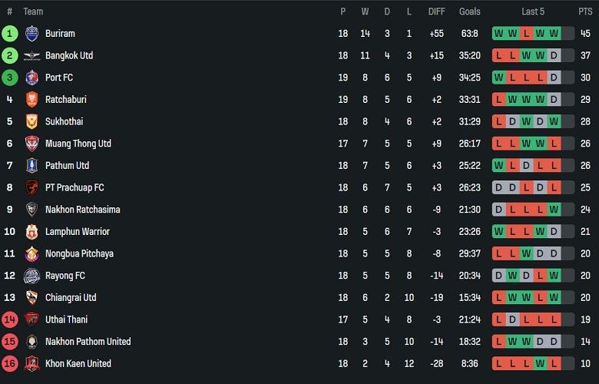Sort by the DIFF column header
The width and height of the screenshot is (599, 384).
[x=436, y=12]
